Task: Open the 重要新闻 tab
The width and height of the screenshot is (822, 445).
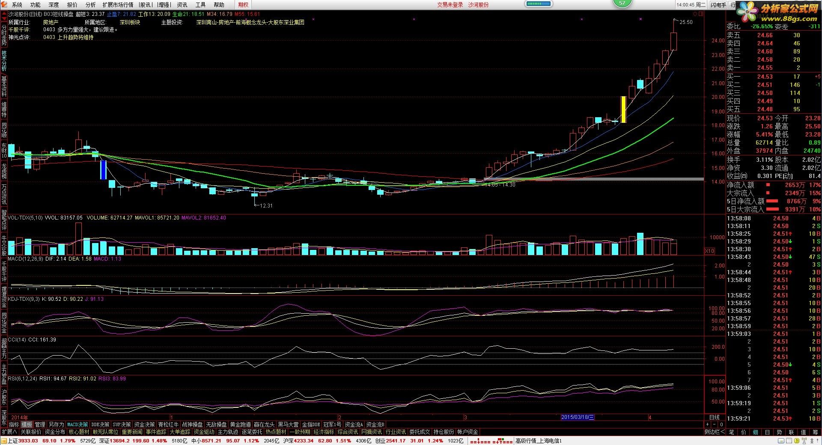Action: [132, 432]
